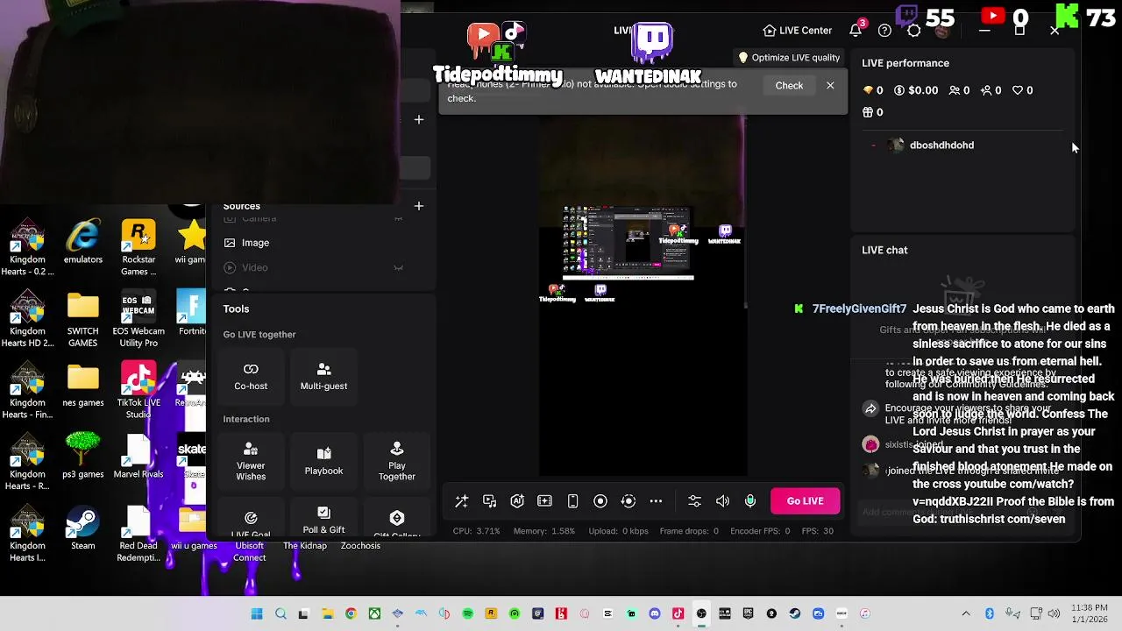
Task: Click the share arrow in the chat tip
Action: (870, 408)
